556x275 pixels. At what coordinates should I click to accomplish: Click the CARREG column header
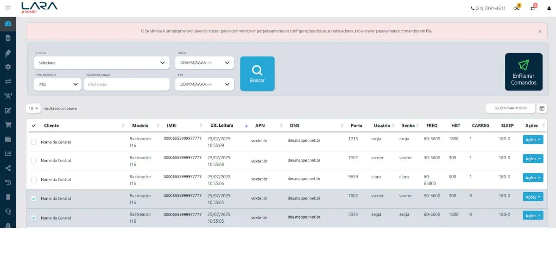click(x=480, y=125)
